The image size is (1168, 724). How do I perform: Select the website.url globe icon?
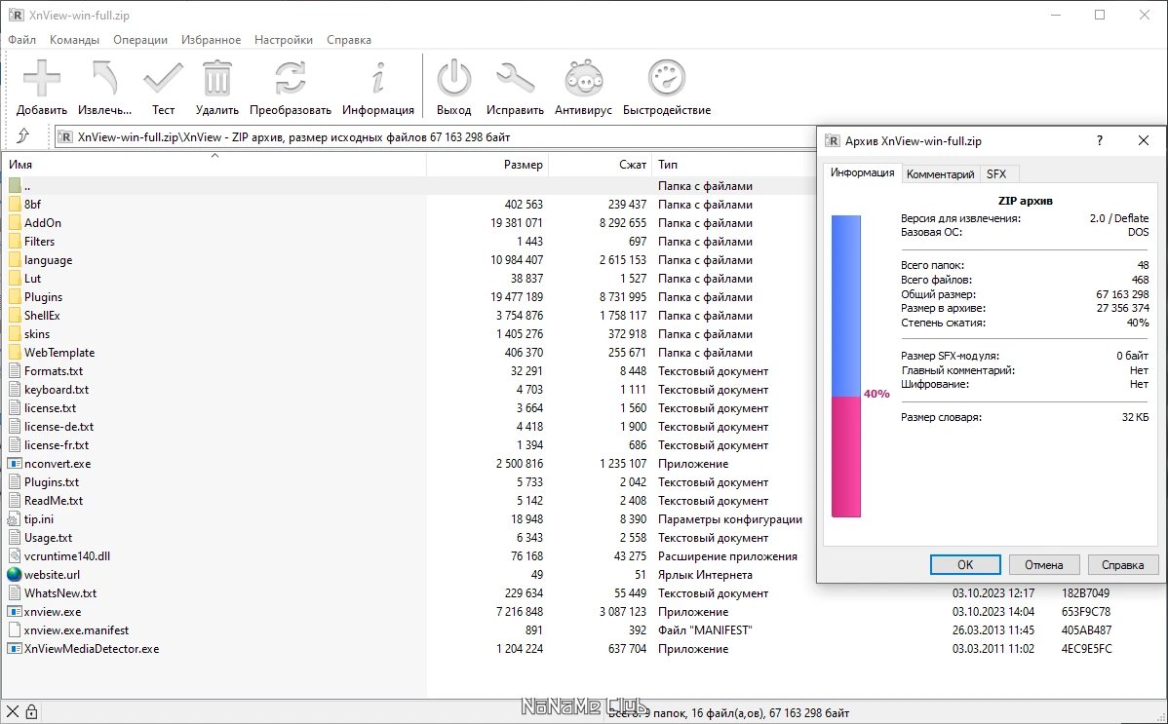(15, 574)
